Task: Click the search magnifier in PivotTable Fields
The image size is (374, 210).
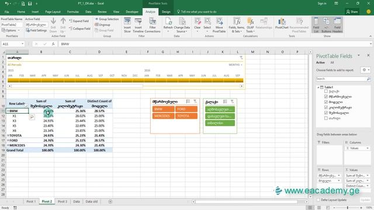Action: click(x=368, y=79)
